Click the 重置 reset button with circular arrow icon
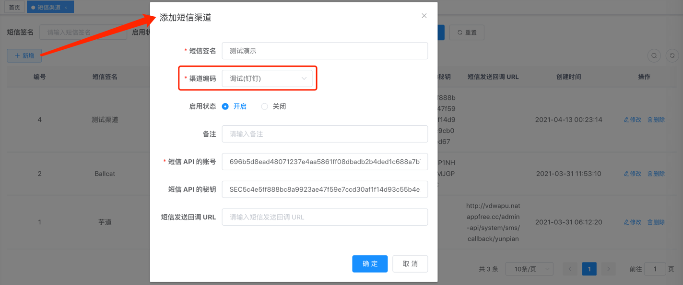Viewport: 683px width, 285px height. [466, 32]
